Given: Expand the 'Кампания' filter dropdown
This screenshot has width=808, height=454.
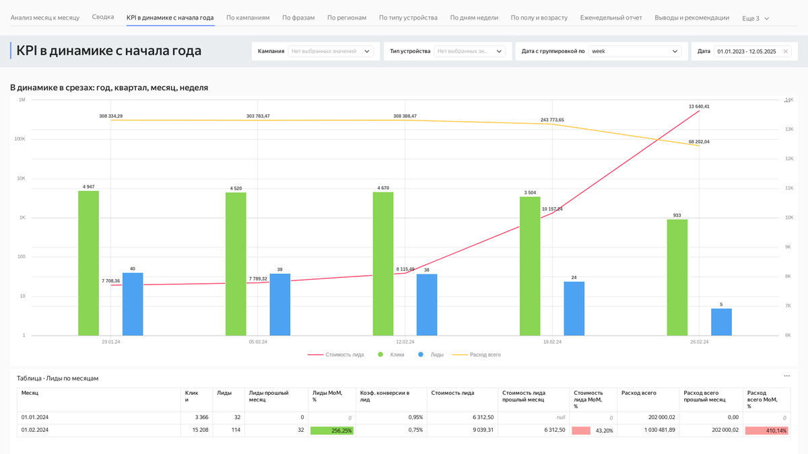Looking at the screenshot, I should pyautogui.click(x=331, y=51).
